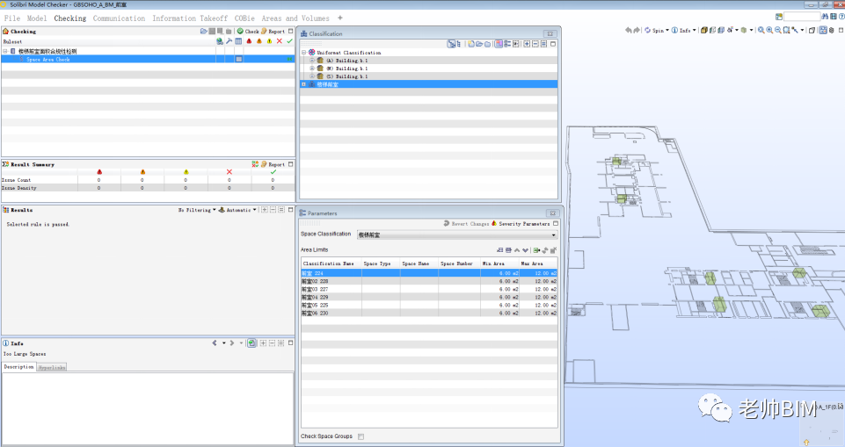845x447 pixels.
Task: Open the Space Classification combo box
Action: (x=457, y=234)
